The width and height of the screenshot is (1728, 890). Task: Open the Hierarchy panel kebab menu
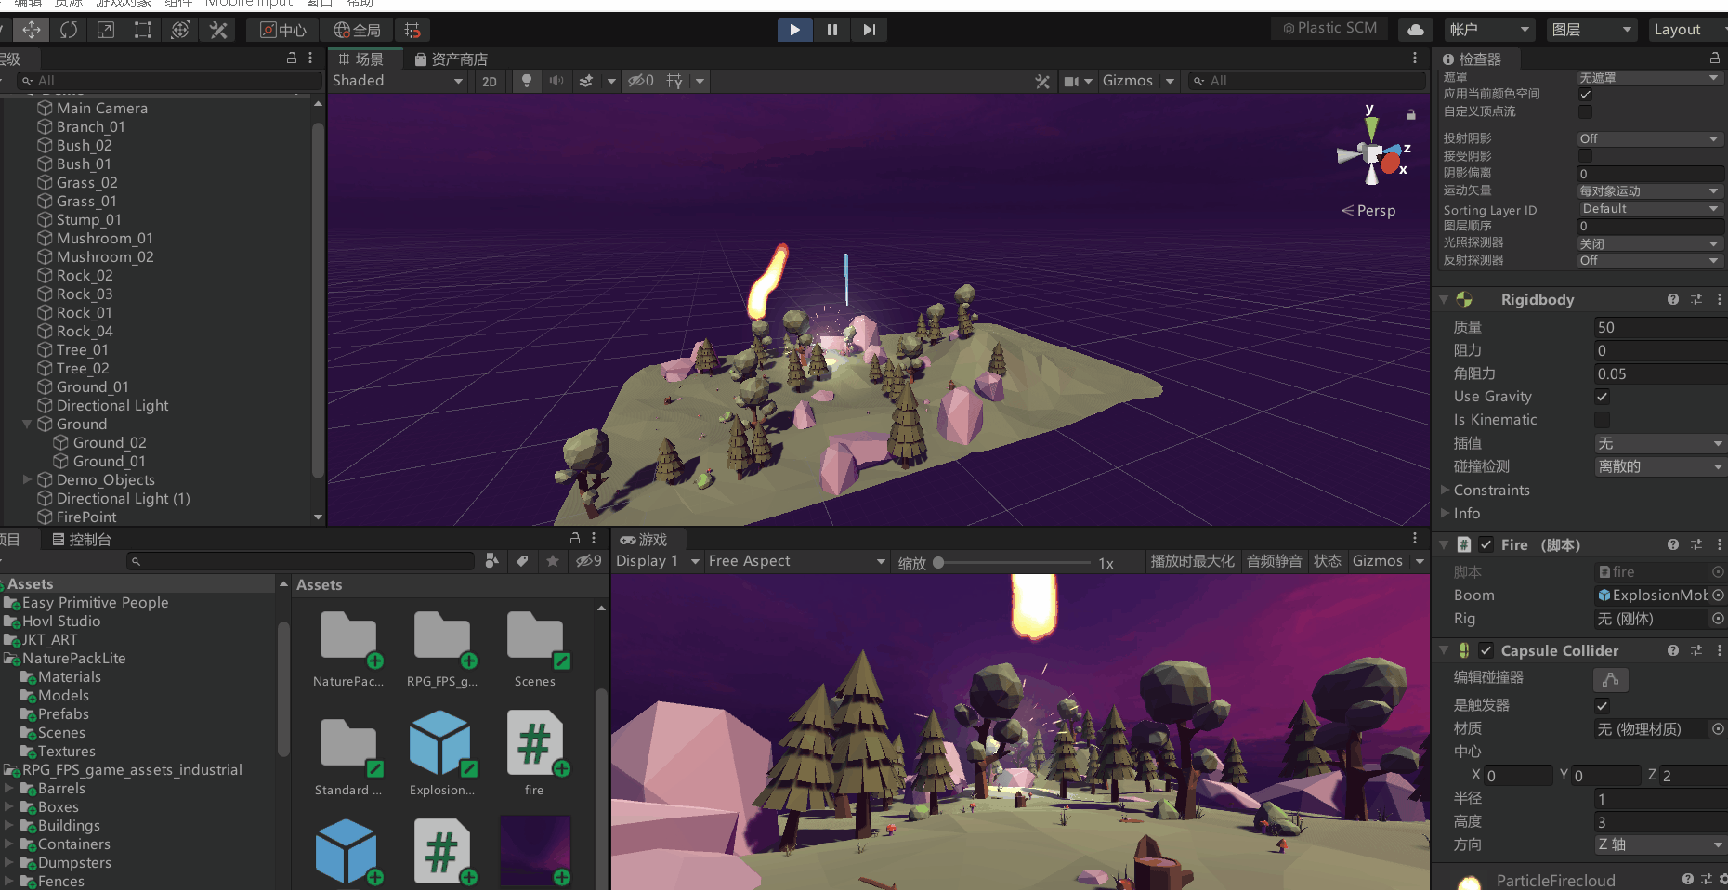pyautogui.click(x=310, y=58)
